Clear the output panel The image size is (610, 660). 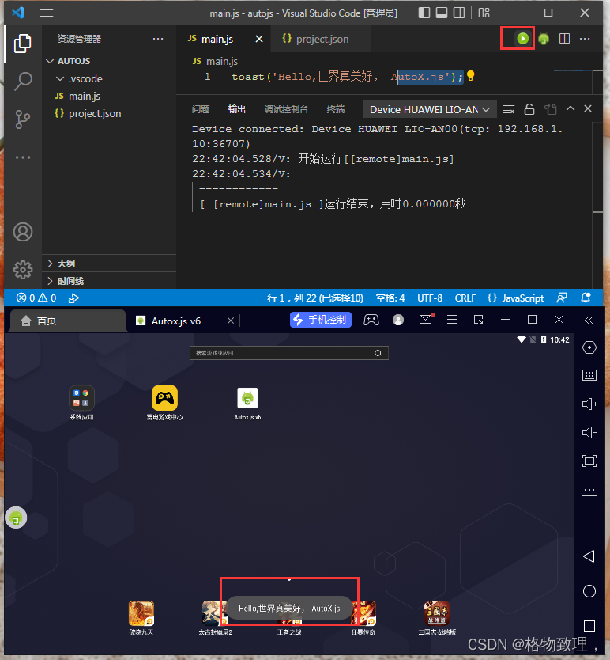pyautogui.click(x=509, y=109)
